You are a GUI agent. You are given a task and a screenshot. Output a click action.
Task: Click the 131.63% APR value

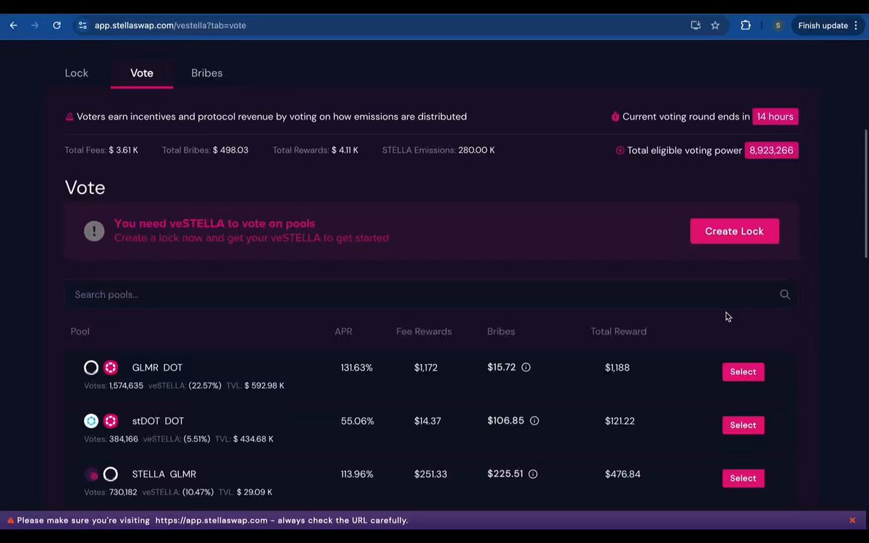click(356, 368)
